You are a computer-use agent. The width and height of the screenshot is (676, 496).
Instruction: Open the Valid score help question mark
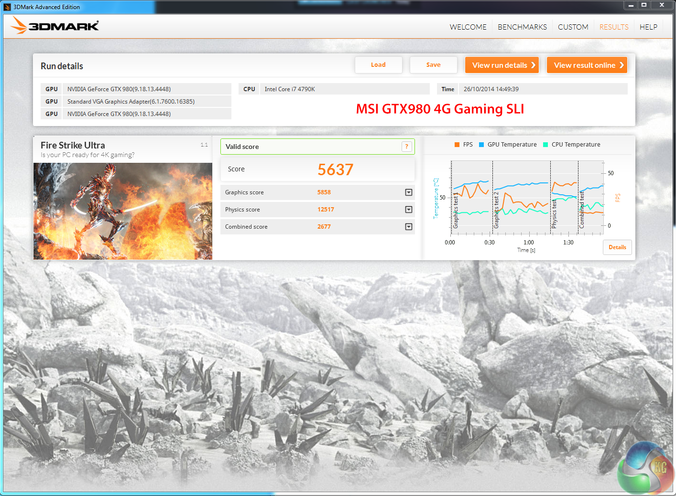(x=407, y=147)
